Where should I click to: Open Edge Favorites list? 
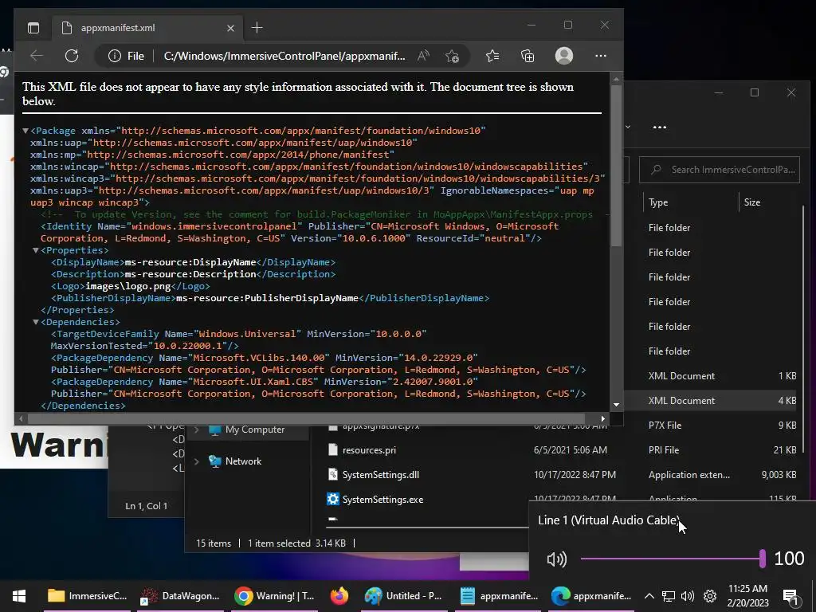pyautogui.click(x=492, y=56)
